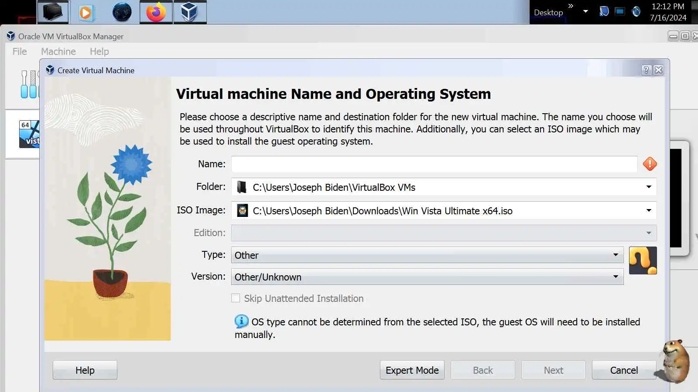This screenshot has height=392, width=698.
Task: Open the File menu
Action: [20, 51]
